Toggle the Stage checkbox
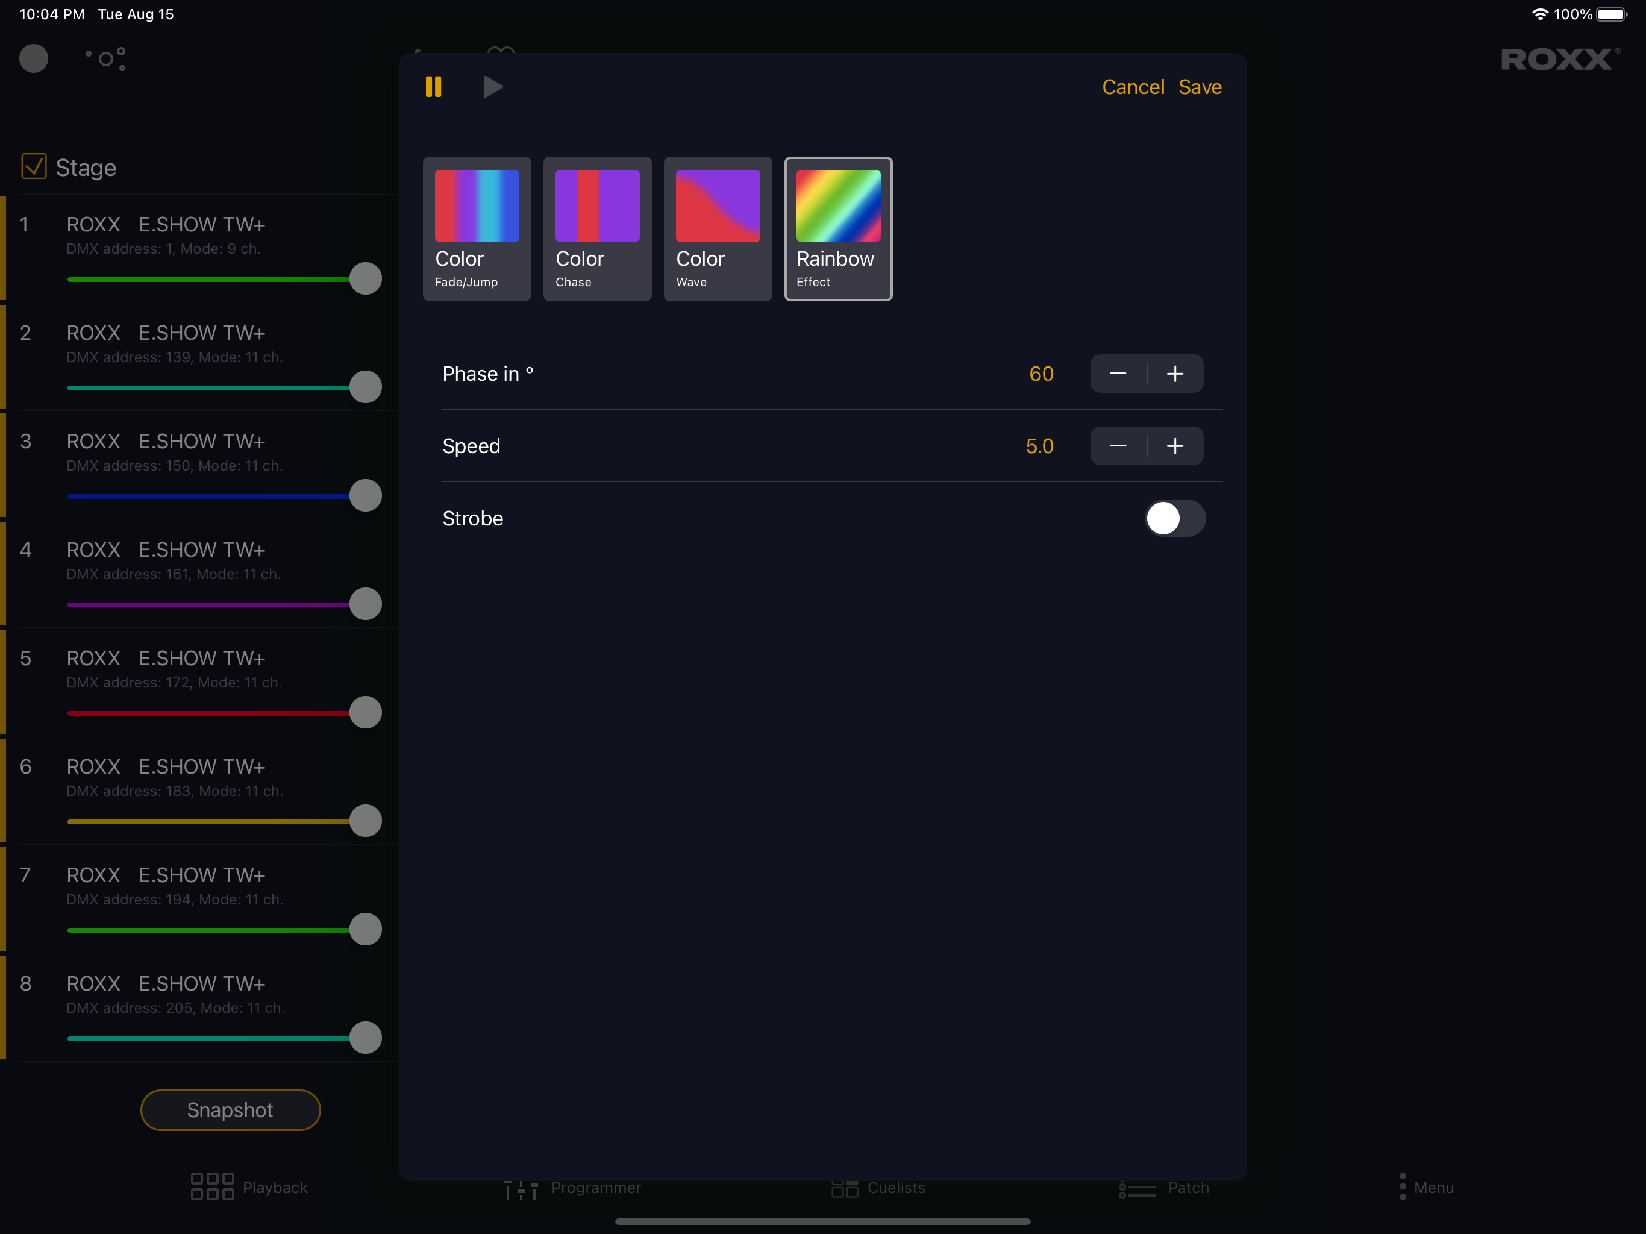1646x1234 pixels. [34, 167]
